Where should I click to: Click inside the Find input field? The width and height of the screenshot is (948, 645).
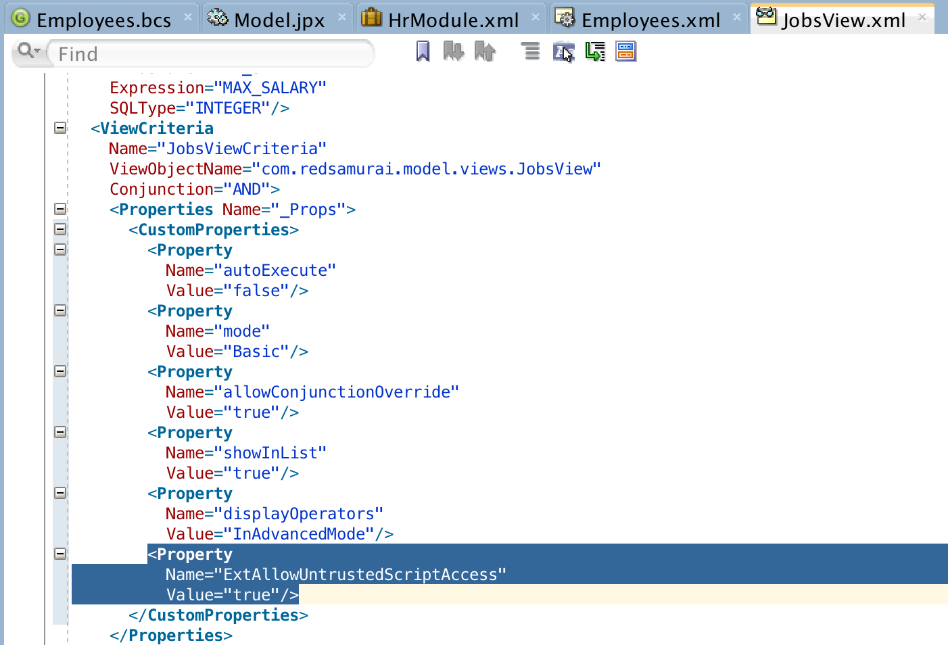[203, 53]
